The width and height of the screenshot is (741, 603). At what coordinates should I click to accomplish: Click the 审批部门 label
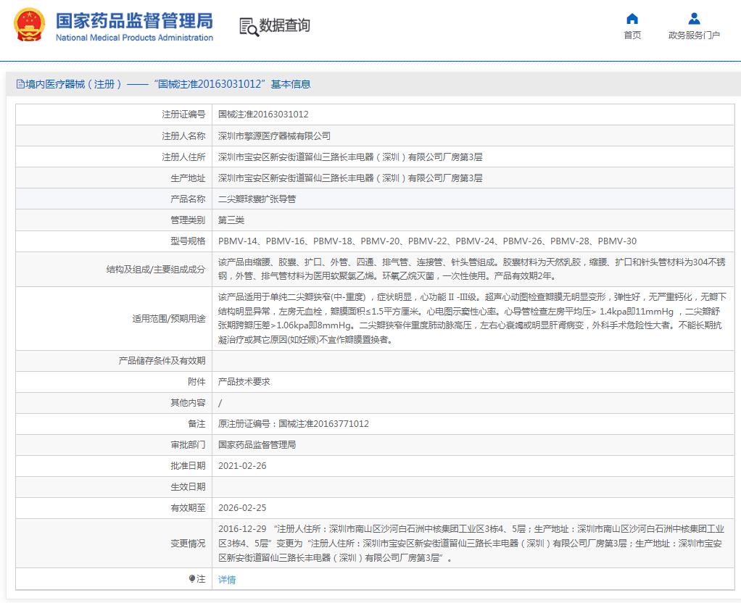coord(188,445)
